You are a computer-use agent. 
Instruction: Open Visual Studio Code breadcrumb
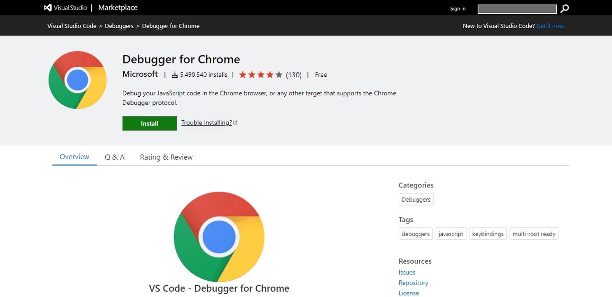click(x=72, y=26)
